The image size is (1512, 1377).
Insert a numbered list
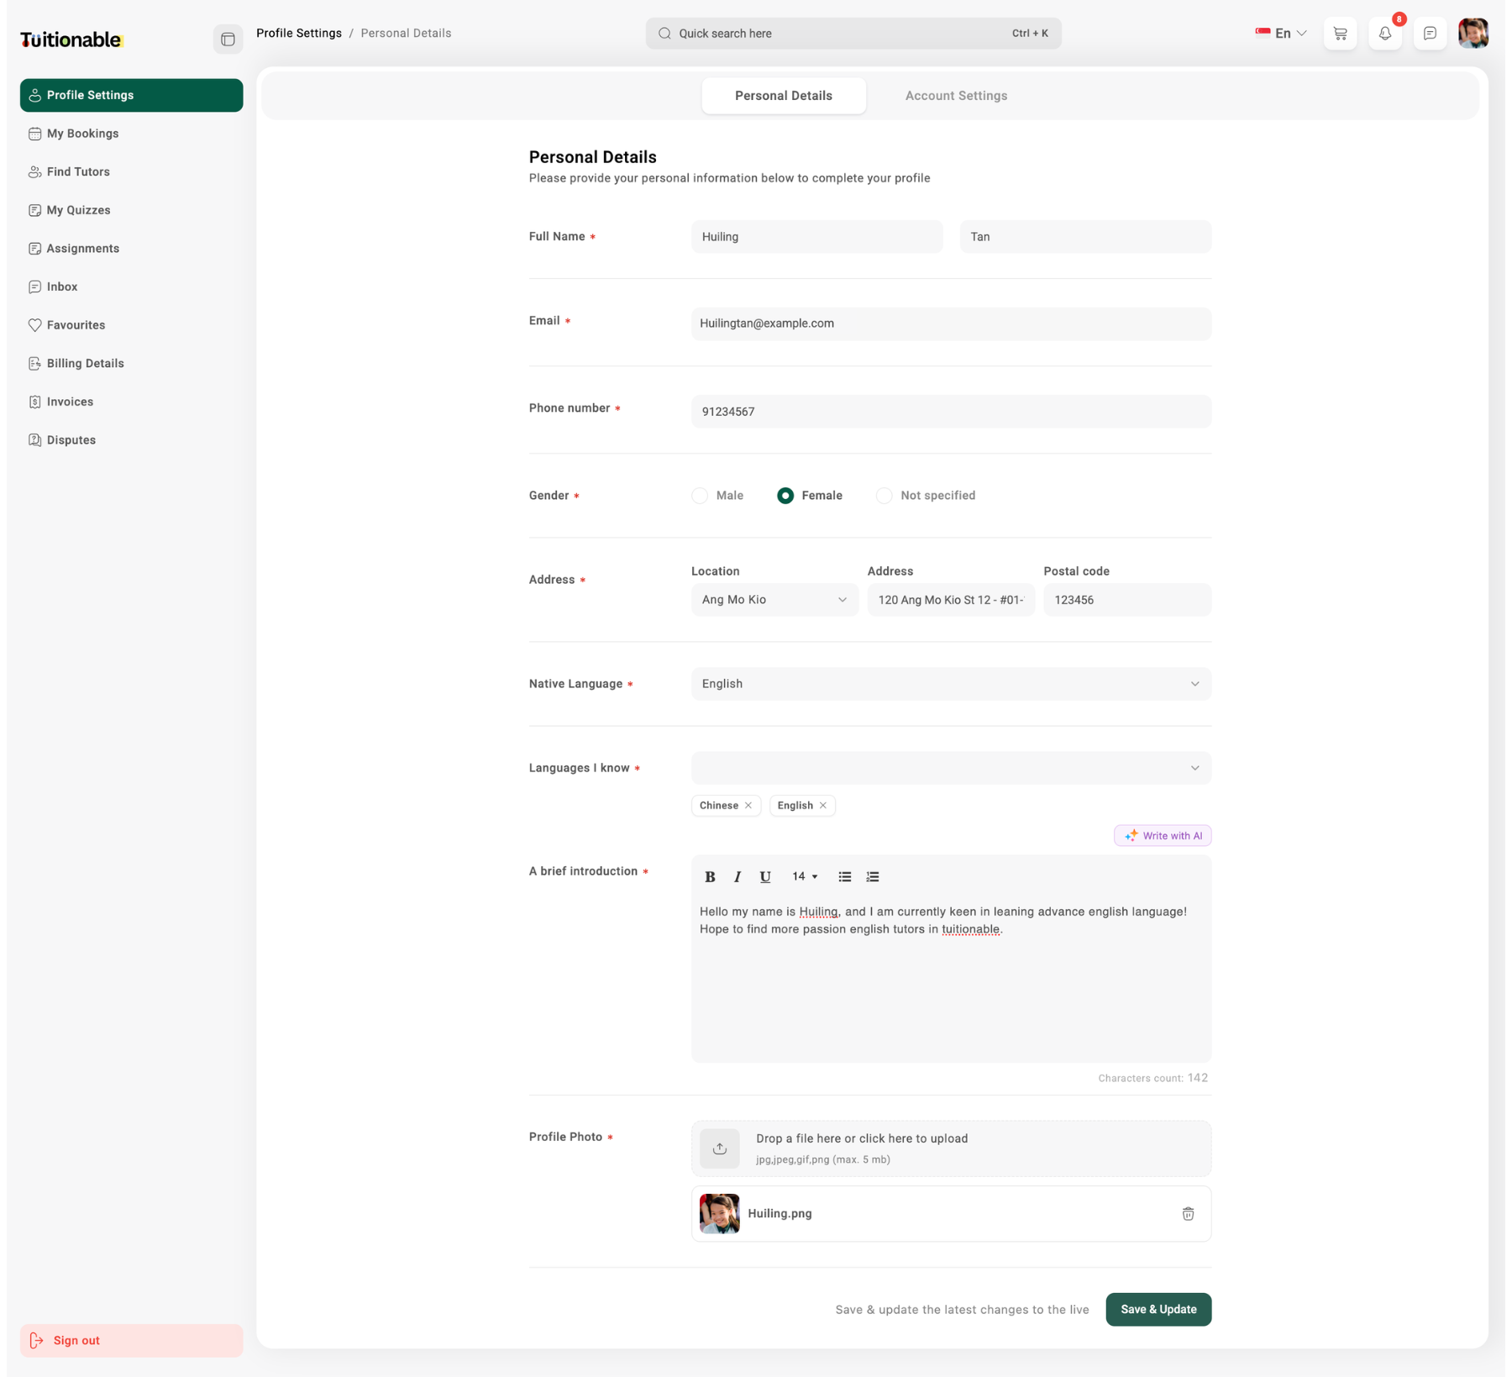click(x=873, y=876)
